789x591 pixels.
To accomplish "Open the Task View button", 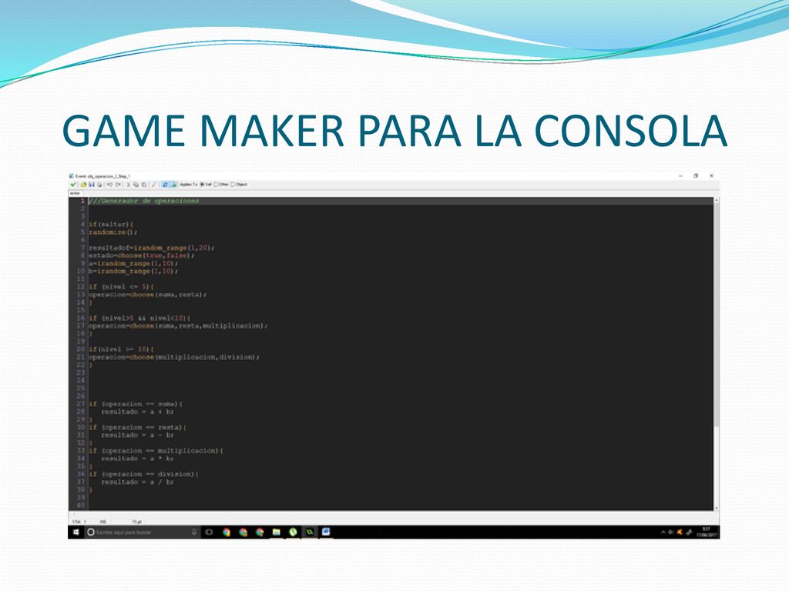I will click(210, 533).
